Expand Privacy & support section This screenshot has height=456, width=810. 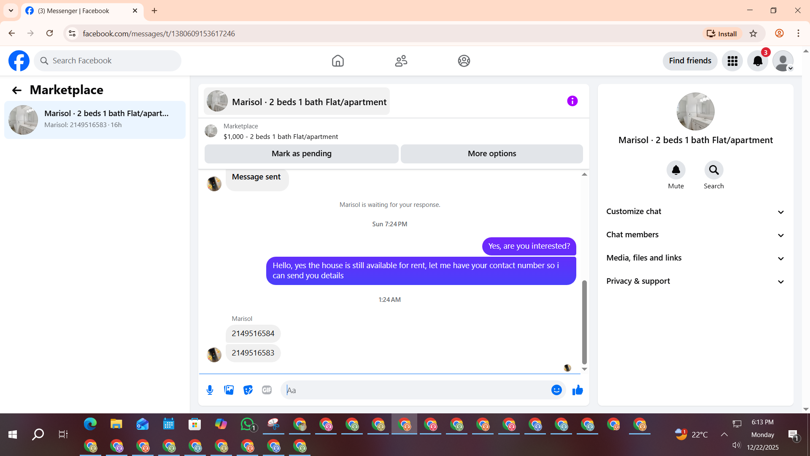(x=695, y=281)
